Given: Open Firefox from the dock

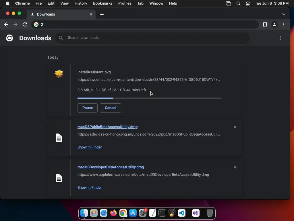Looking at the screenshot, I should (x=113, y=213).
